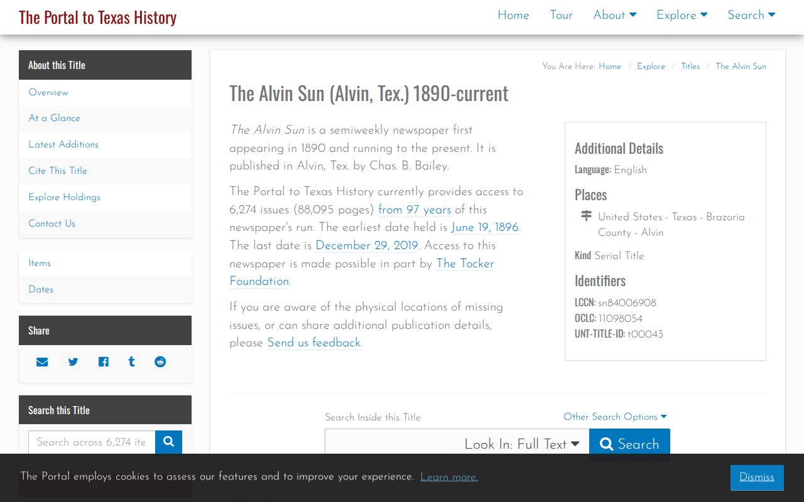Click Contact Us in sidebar
This screenshot has height=502, width=804.
click(105, 223)
